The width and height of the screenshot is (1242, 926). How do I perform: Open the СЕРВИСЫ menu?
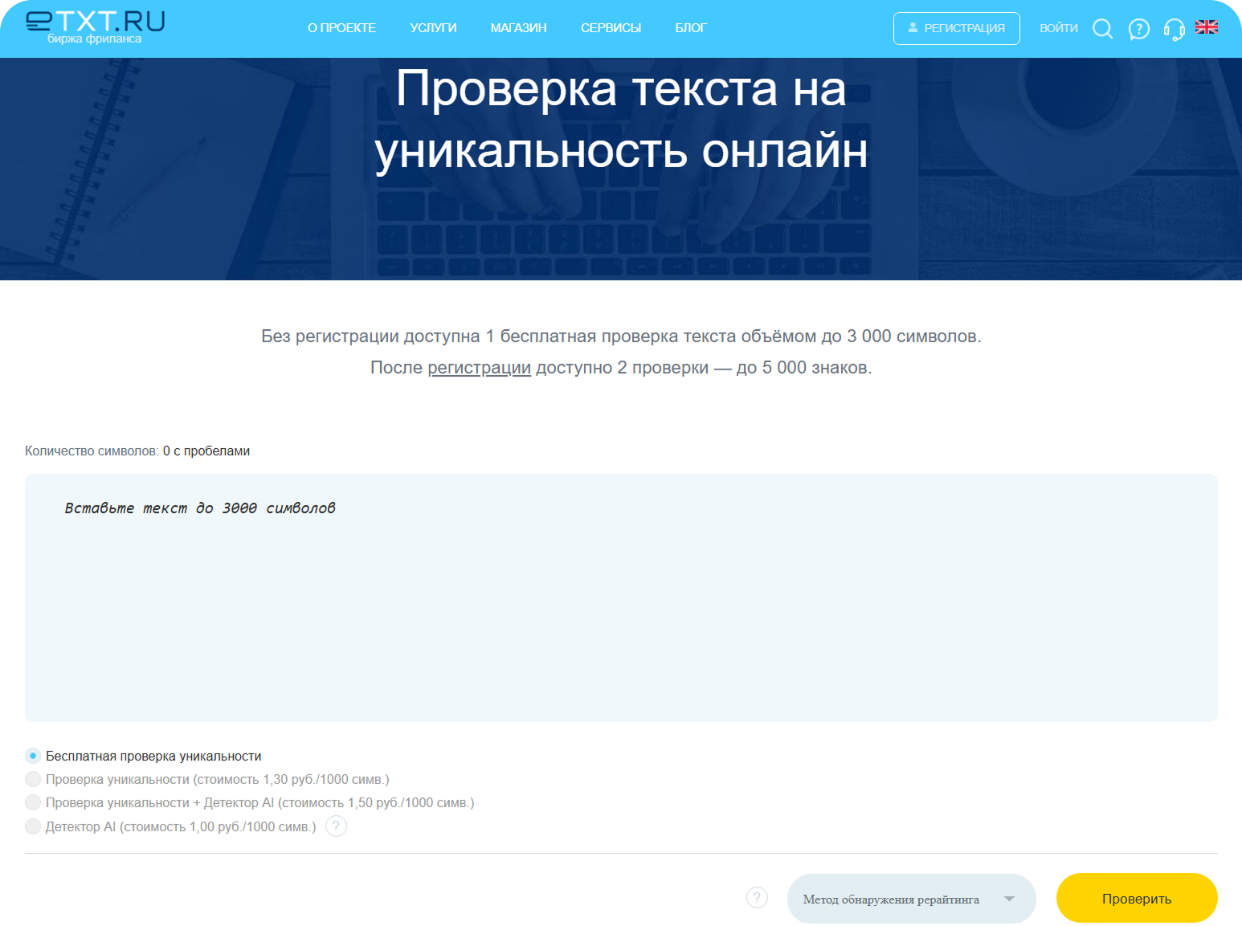click(x=611, y=28)
